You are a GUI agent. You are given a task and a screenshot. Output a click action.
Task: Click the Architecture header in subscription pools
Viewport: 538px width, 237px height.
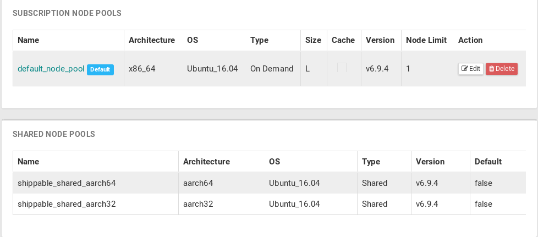pos(152,40)
